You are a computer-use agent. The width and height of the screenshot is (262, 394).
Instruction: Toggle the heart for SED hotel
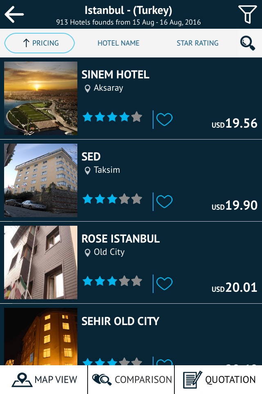pyautogui.click(x=165, y=202)
